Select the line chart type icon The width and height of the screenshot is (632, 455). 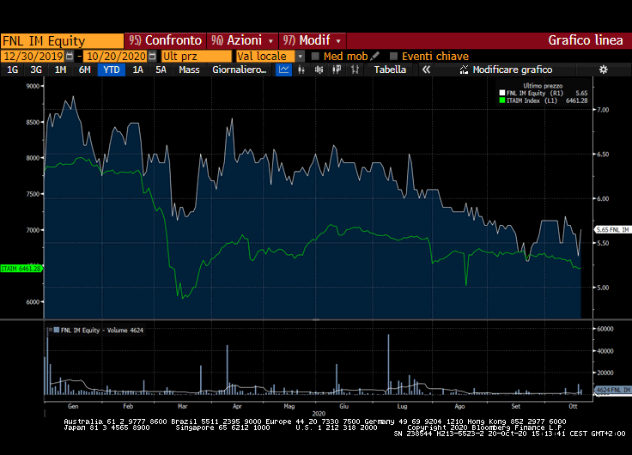click(284, 70)
